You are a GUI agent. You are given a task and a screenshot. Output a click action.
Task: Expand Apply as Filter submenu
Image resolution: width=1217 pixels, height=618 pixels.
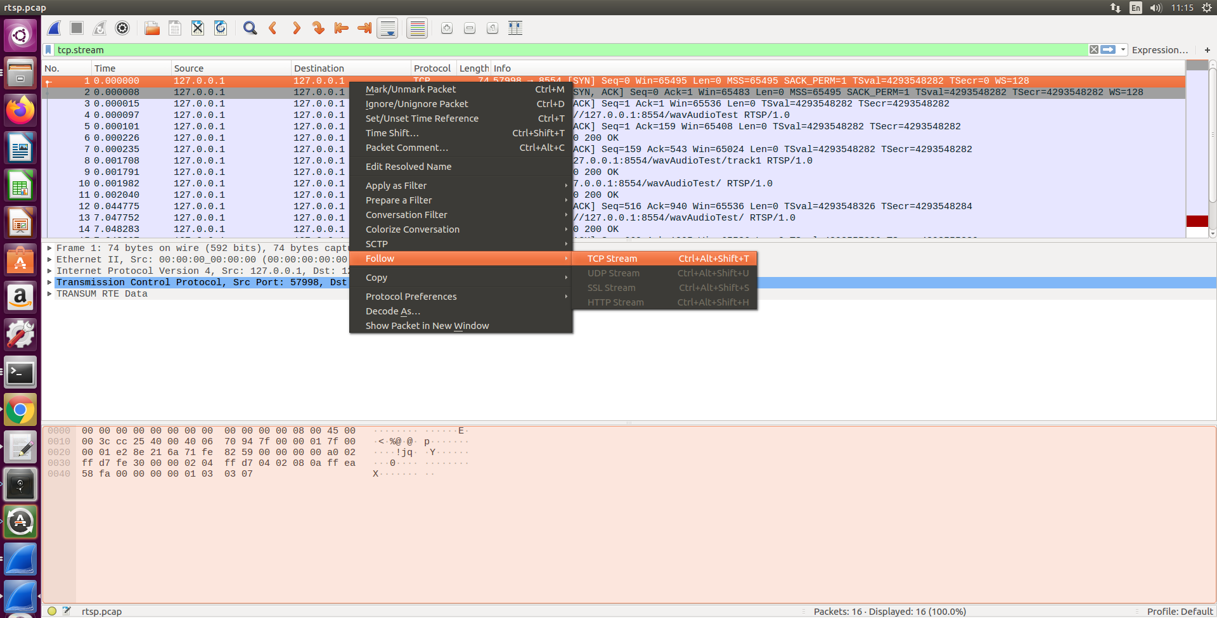[461, 186]
